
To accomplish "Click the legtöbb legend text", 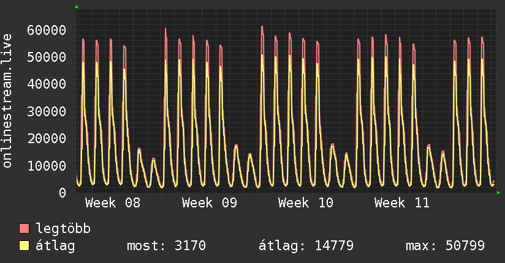I will [x=64, y=229].
